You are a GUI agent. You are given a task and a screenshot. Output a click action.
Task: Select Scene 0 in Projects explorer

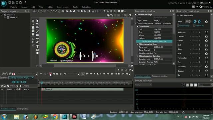[13, 17]
